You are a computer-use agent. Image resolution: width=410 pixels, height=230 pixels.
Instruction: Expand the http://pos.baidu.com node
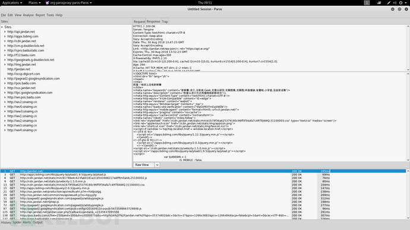tap(5, 84)
